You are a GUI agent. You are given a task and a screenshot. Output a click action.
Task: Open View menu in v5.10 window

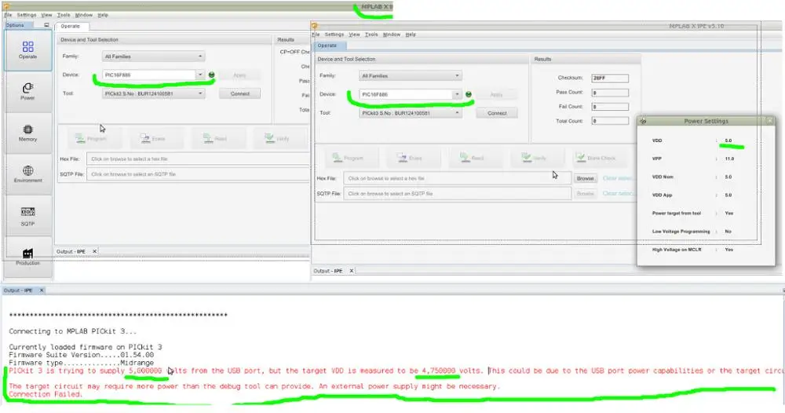click(355, 35)
